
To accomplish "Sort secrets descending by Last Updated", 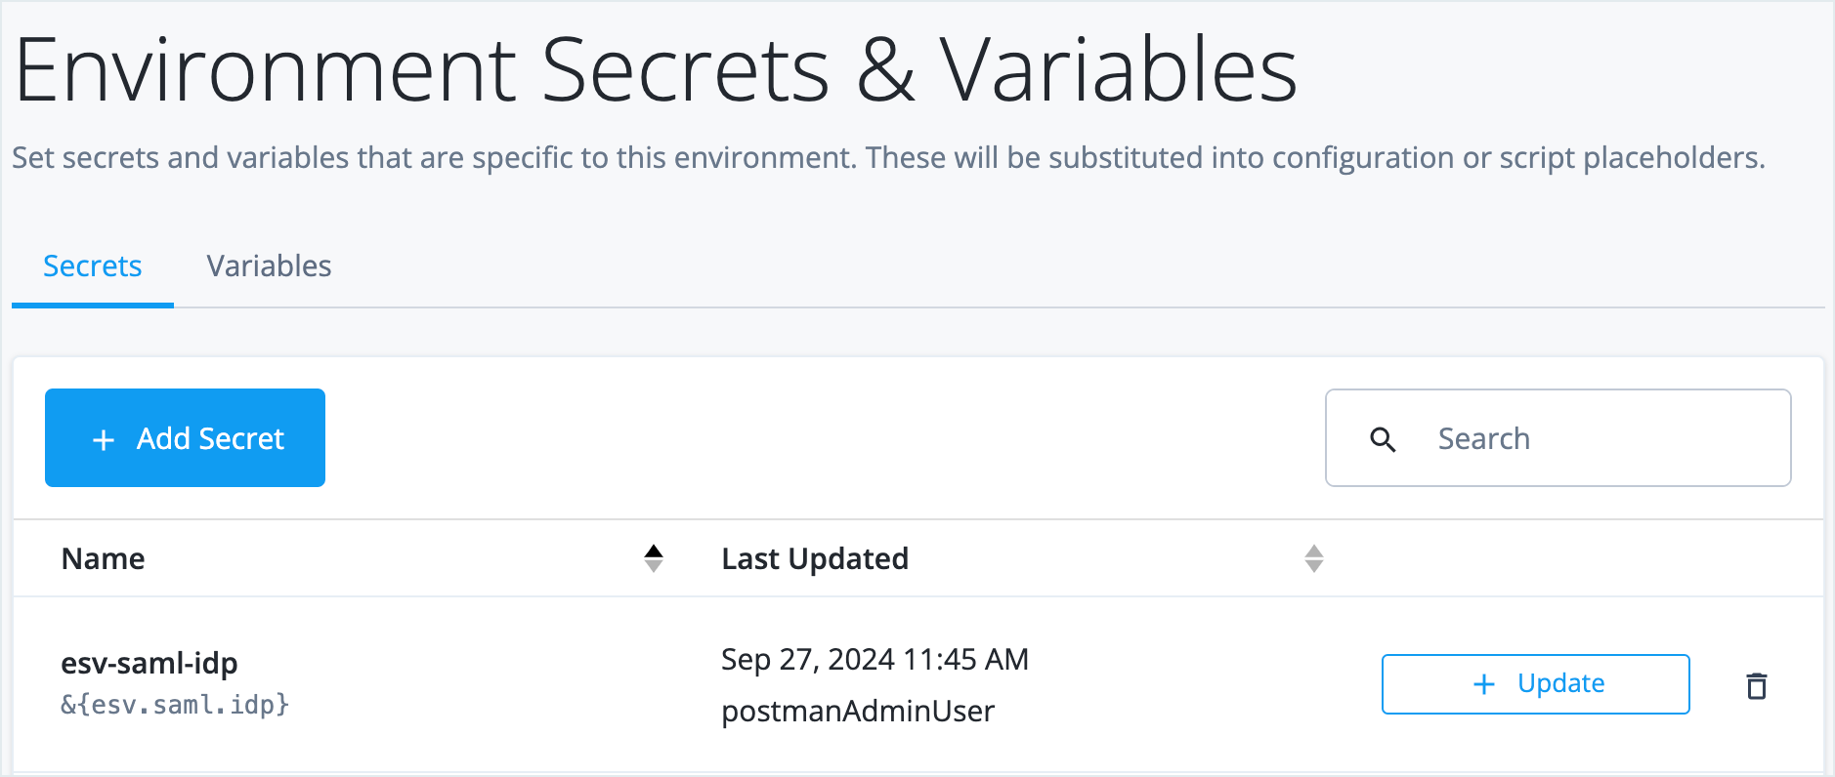I will pyautogui.click(x=1315, y=566).
